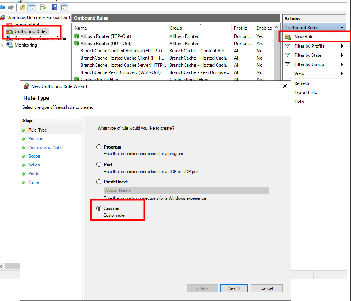The width and height of the screenshot is (351, 301).
Task: Click the Back arrow toolbar icon
Action: point(3,7)
